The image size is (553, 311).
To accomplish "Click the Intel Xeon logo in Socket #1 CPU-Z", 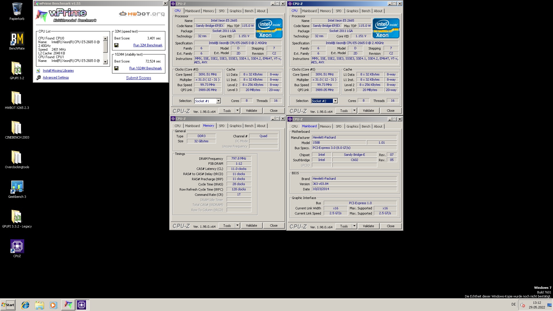I will tap(269, 28).
